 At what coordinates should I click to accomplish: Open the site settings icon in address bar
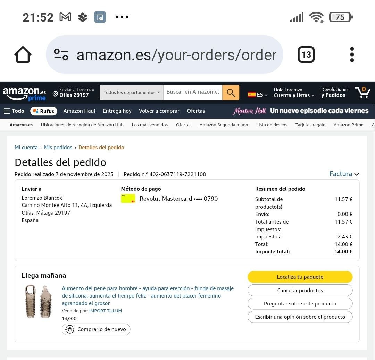[61, 55]
